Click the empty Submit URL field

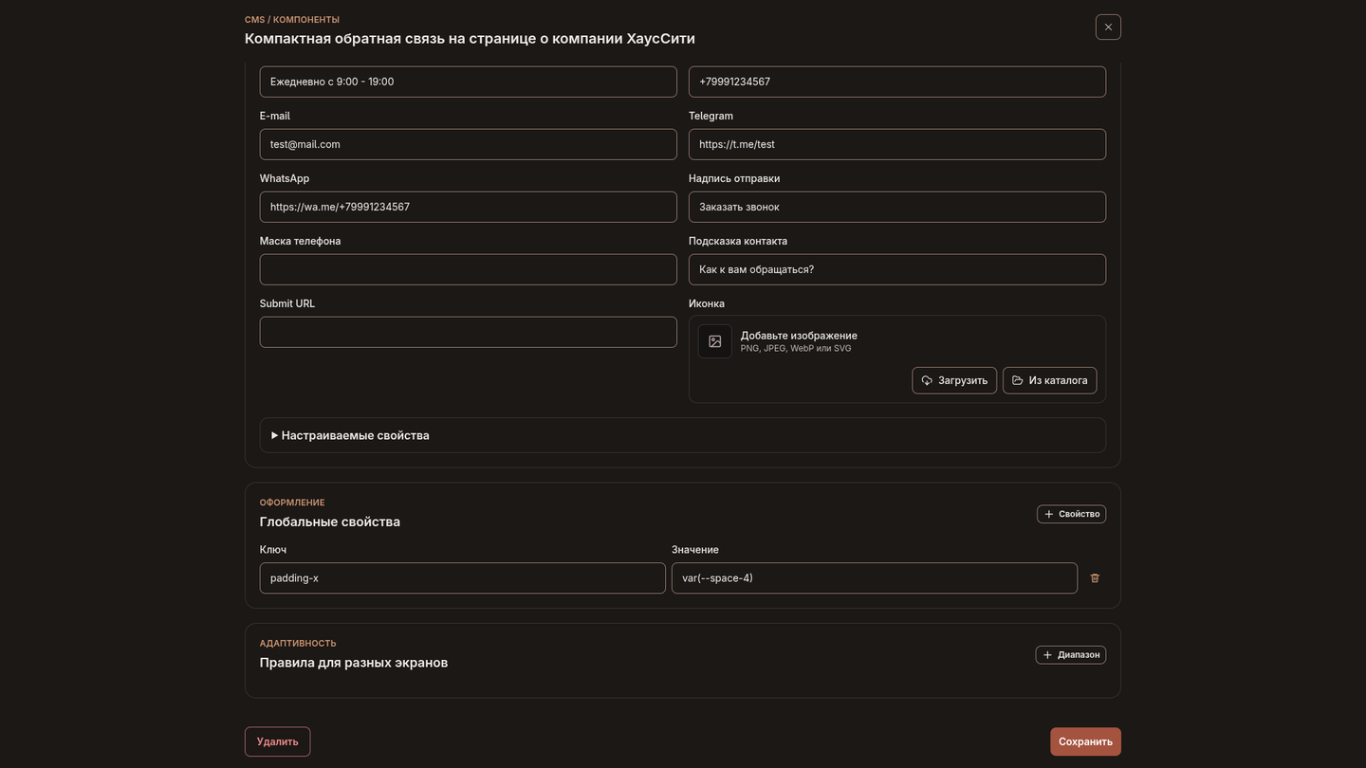point(469,332)
